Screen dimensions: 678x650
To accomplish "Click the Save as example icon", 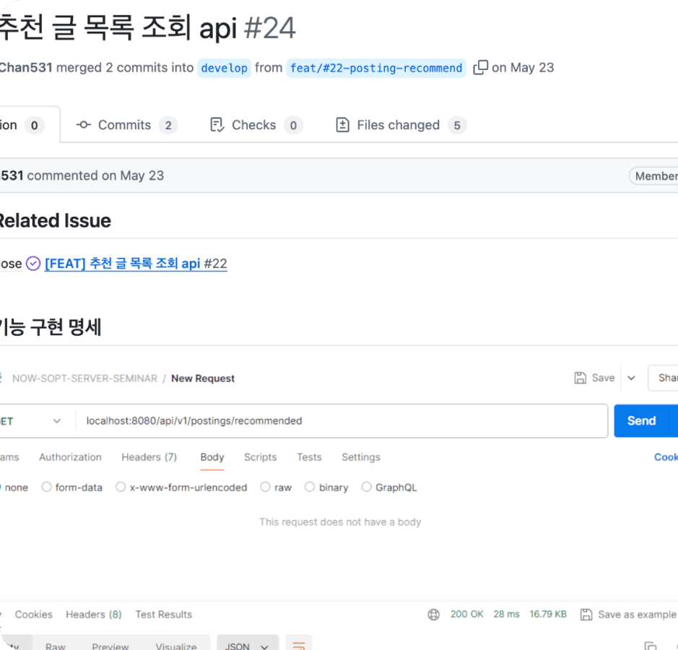I will click(586, 615).
